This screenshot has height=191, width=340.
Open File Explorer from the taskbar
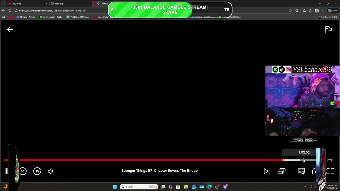click(x=186, y=187)
